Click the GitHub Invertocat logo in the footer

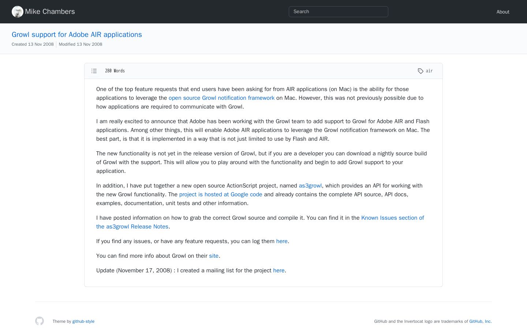point(40,321)
